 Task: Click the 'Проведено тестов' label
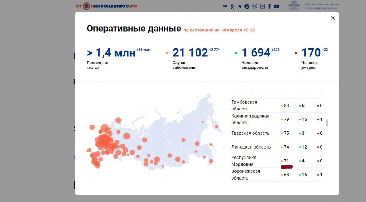pyautogui.click(x=97, y=65)
